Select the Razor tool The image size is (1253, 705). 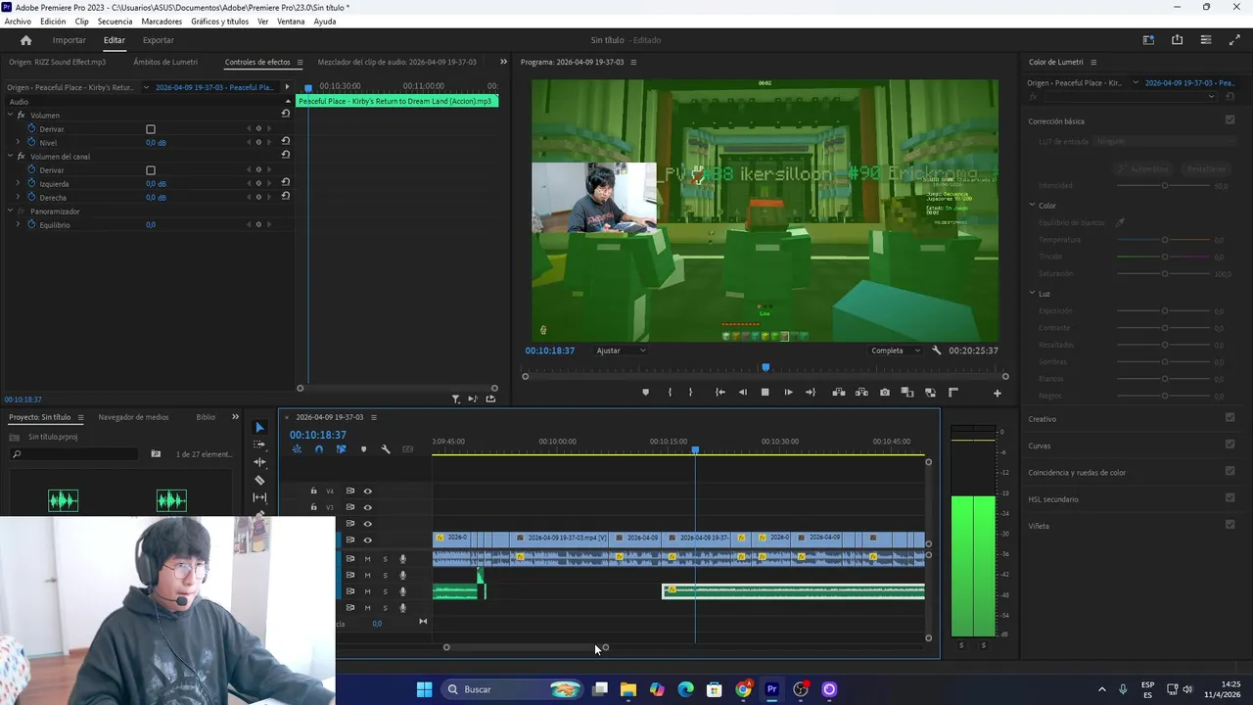(259, 480)
